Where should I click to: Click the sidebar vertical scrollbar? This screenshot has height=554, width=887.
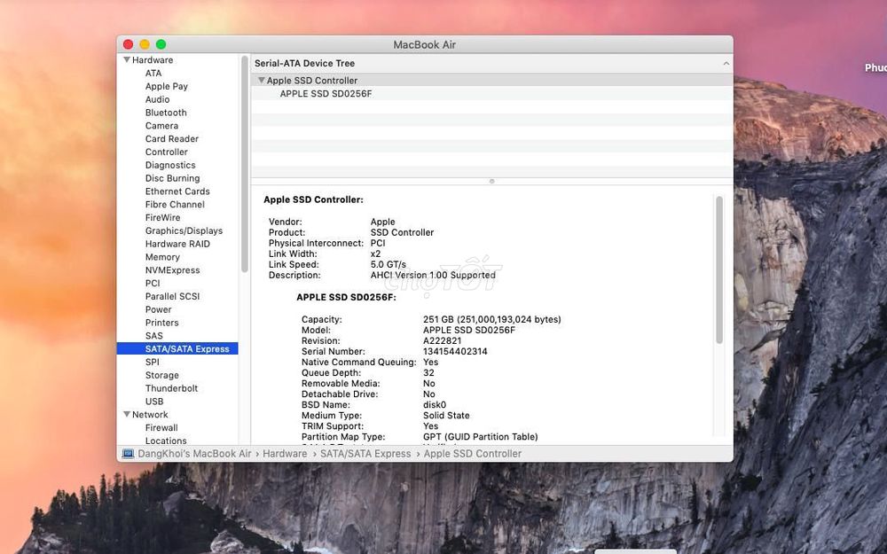pos(245,164)
